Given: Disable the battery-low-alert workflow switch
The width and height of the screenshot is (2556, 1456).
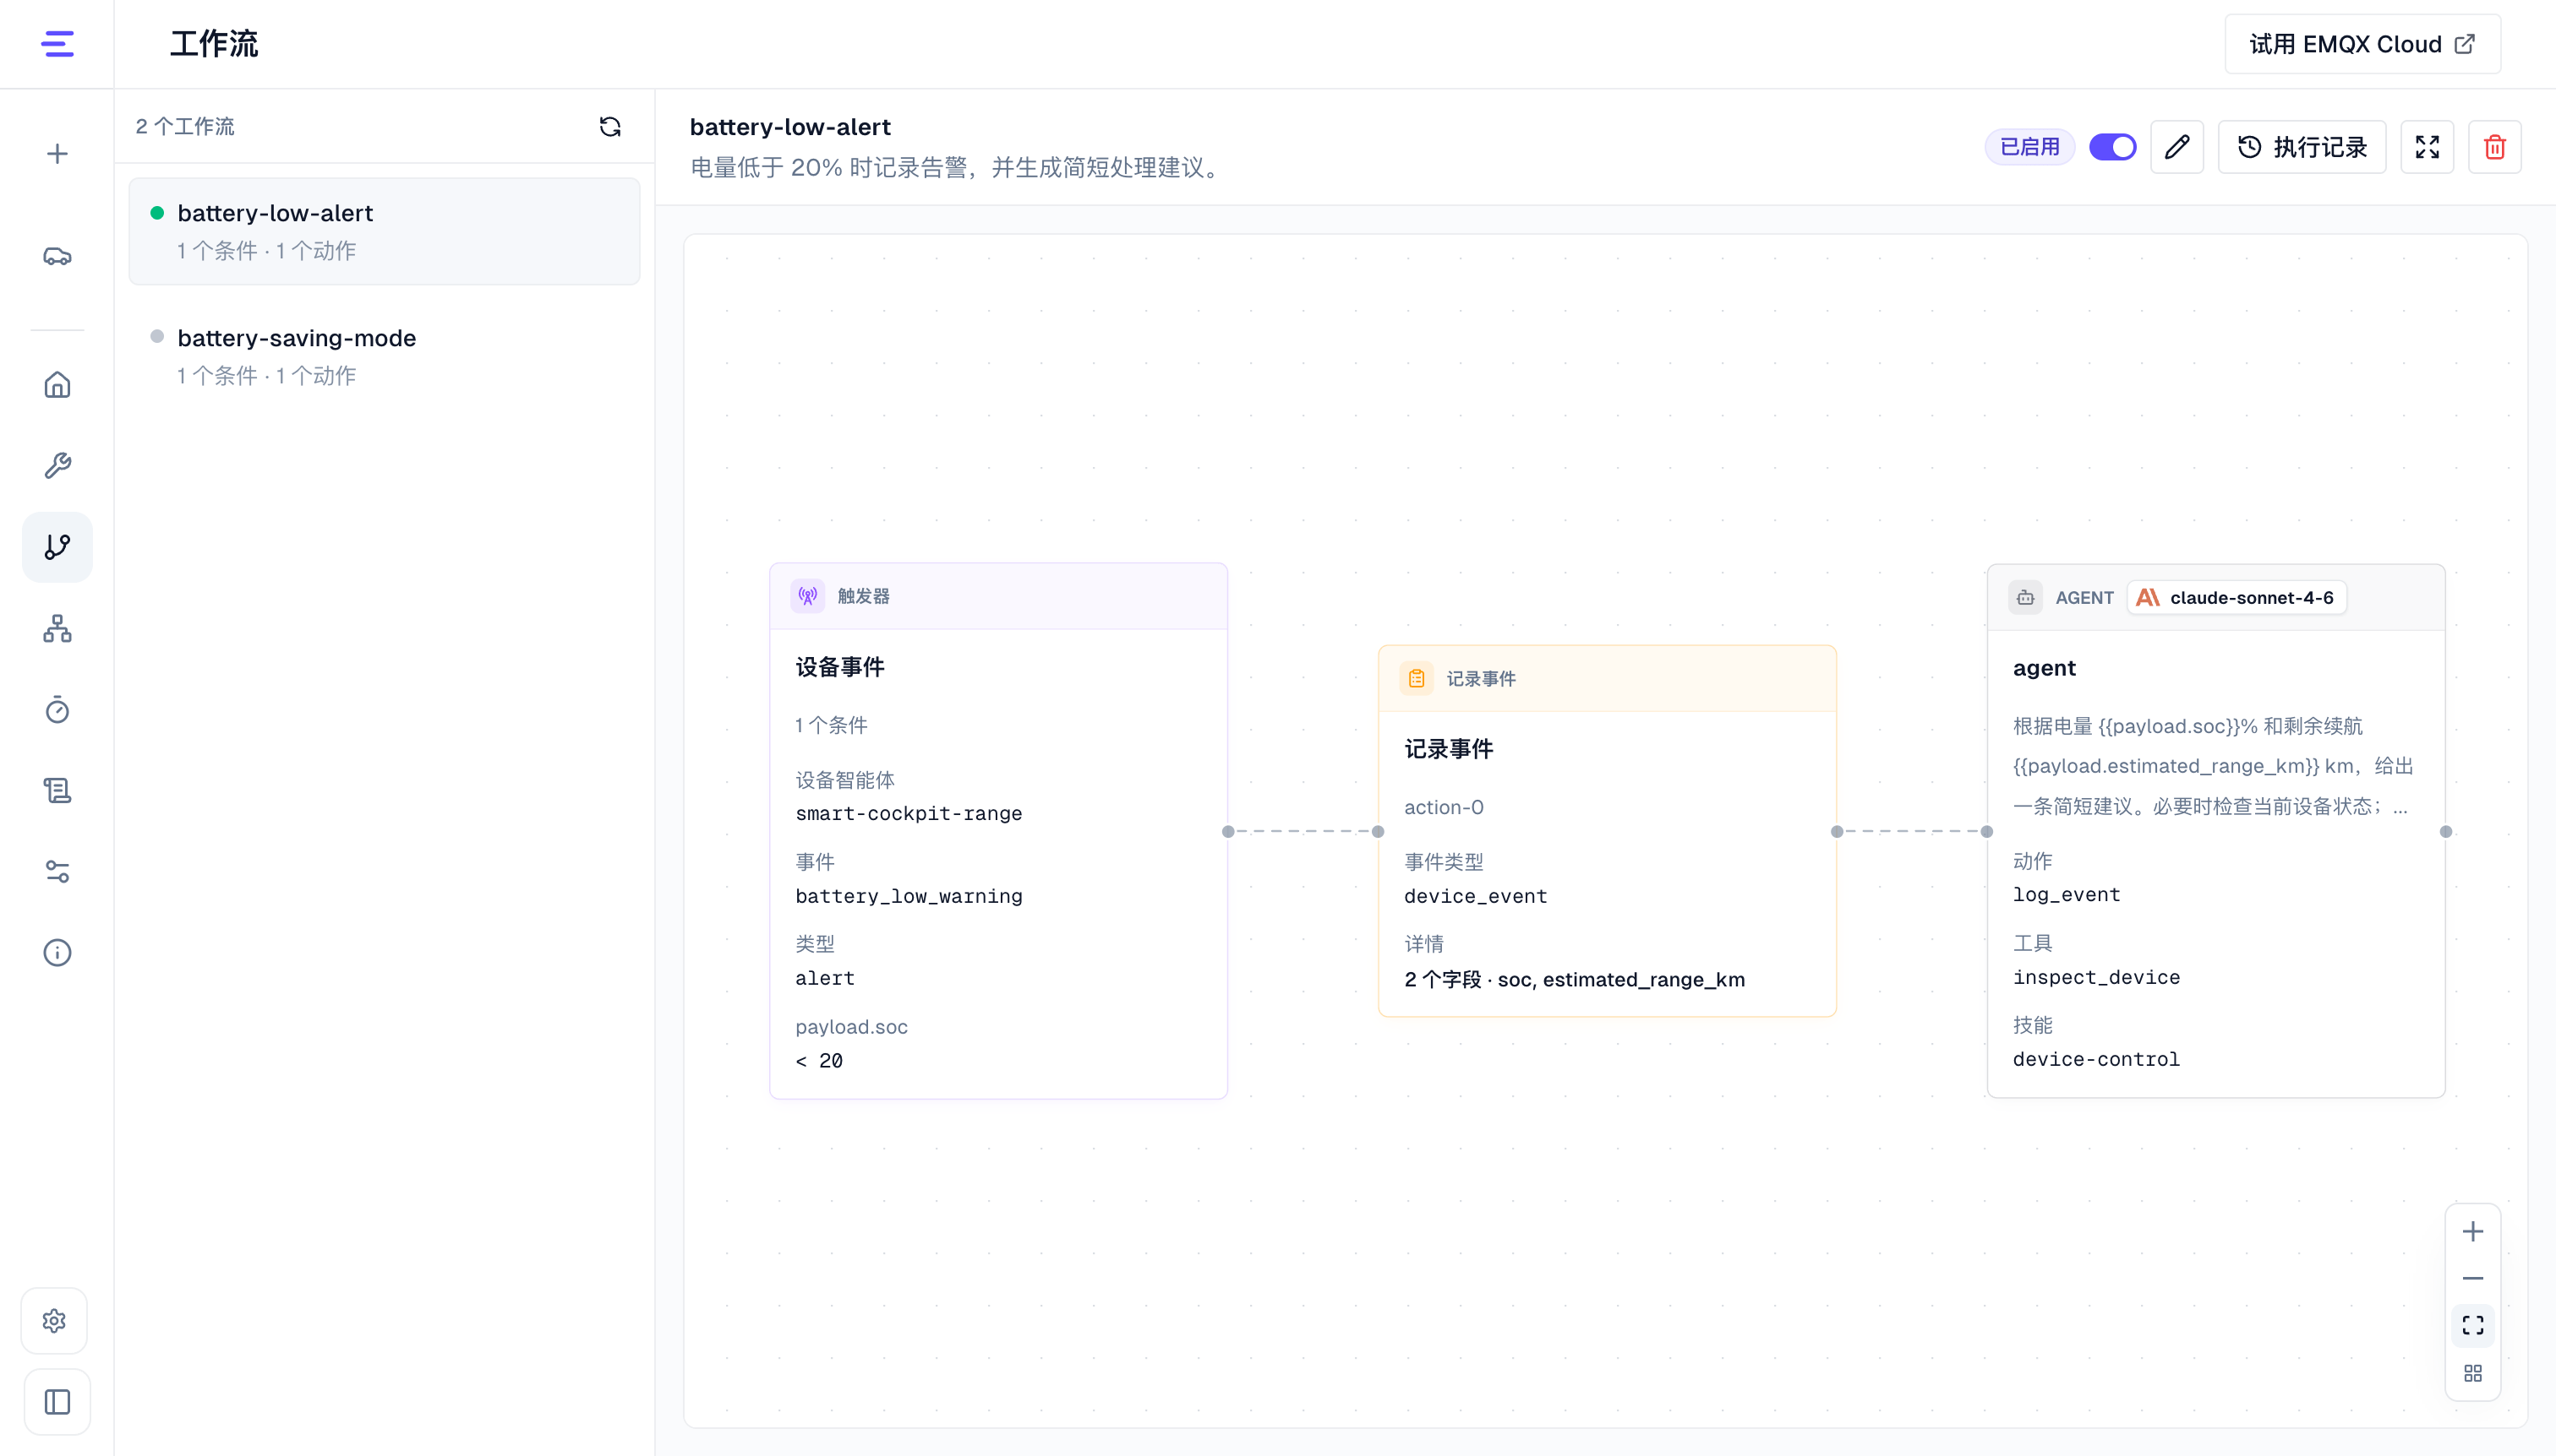Looking at the screenshot, I should point(2112,147).
